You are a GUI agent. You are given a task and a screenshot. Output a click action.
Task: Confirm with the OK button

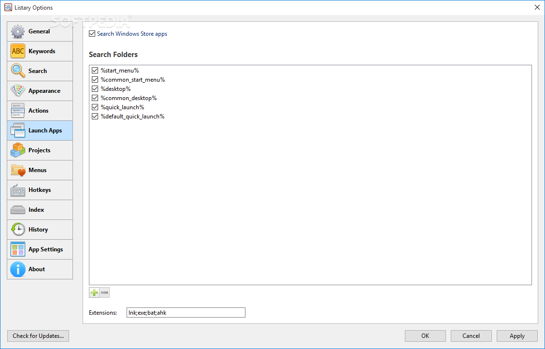point(425,336)
